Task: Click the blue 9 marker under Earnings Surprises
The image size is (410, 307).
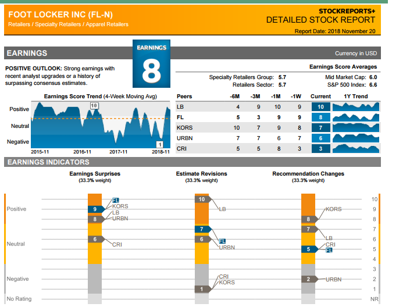Action: [x=96, y=209]
